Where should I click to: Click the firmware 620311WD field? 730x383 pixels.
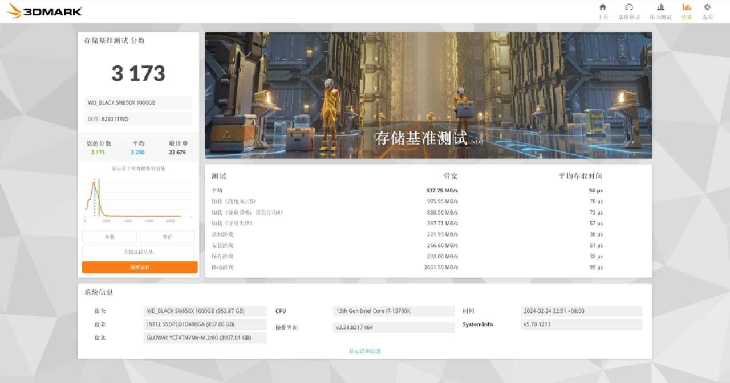(138, 119)
